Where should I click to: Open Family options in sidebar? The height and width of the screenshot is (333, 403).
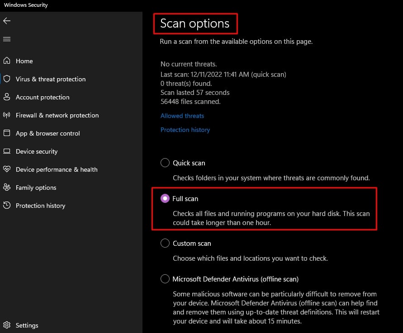(x=36, y=188)
